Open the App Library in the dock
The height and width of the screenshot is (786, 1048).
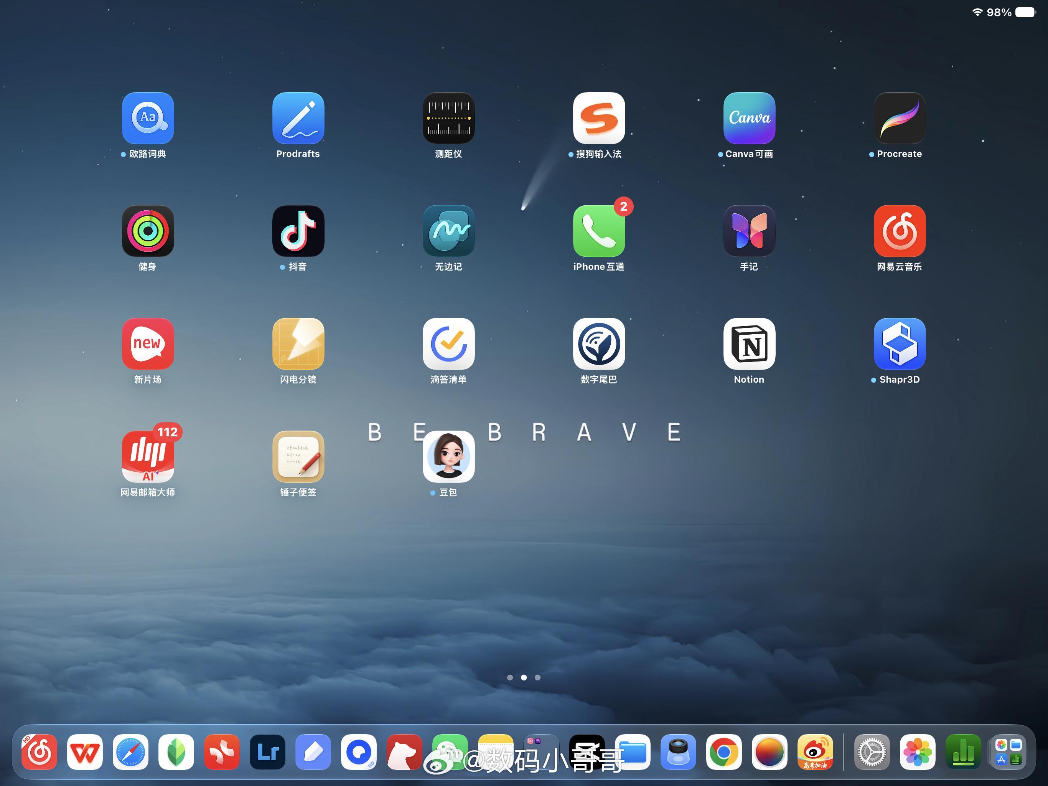coord(1008,752)
